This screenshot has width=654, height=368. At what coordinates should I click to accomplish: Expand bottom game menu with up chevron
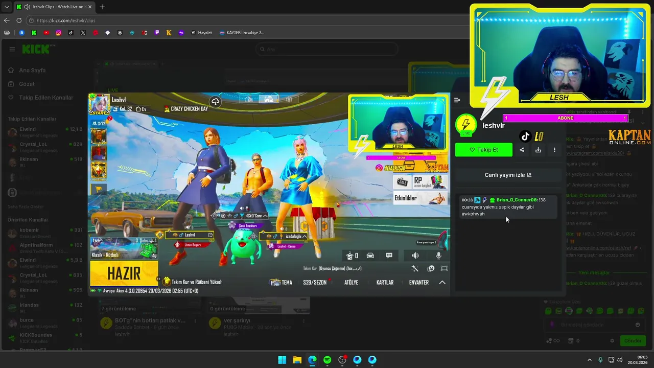coord(442,282)
